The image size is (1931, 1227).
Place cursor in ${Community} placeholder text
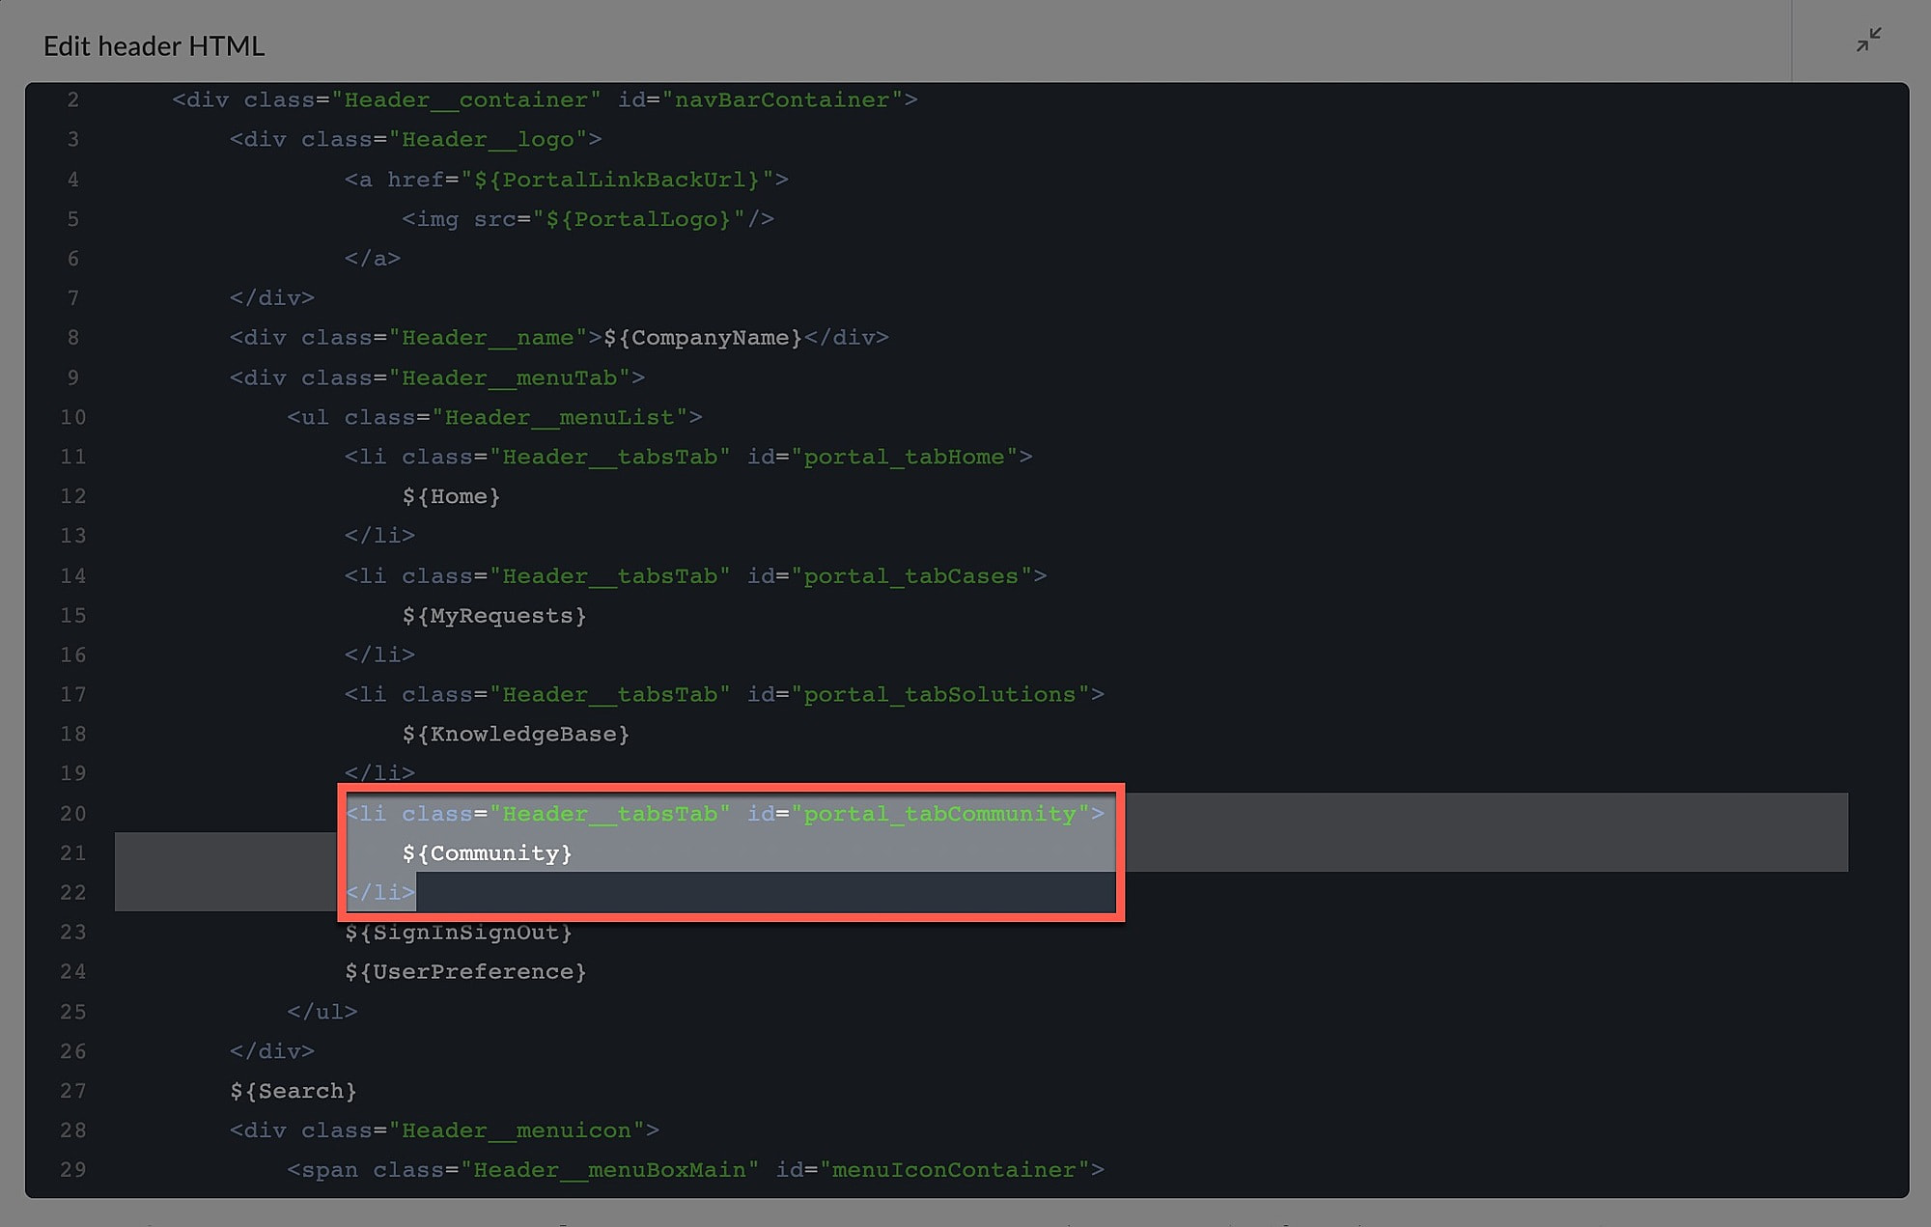488,853
